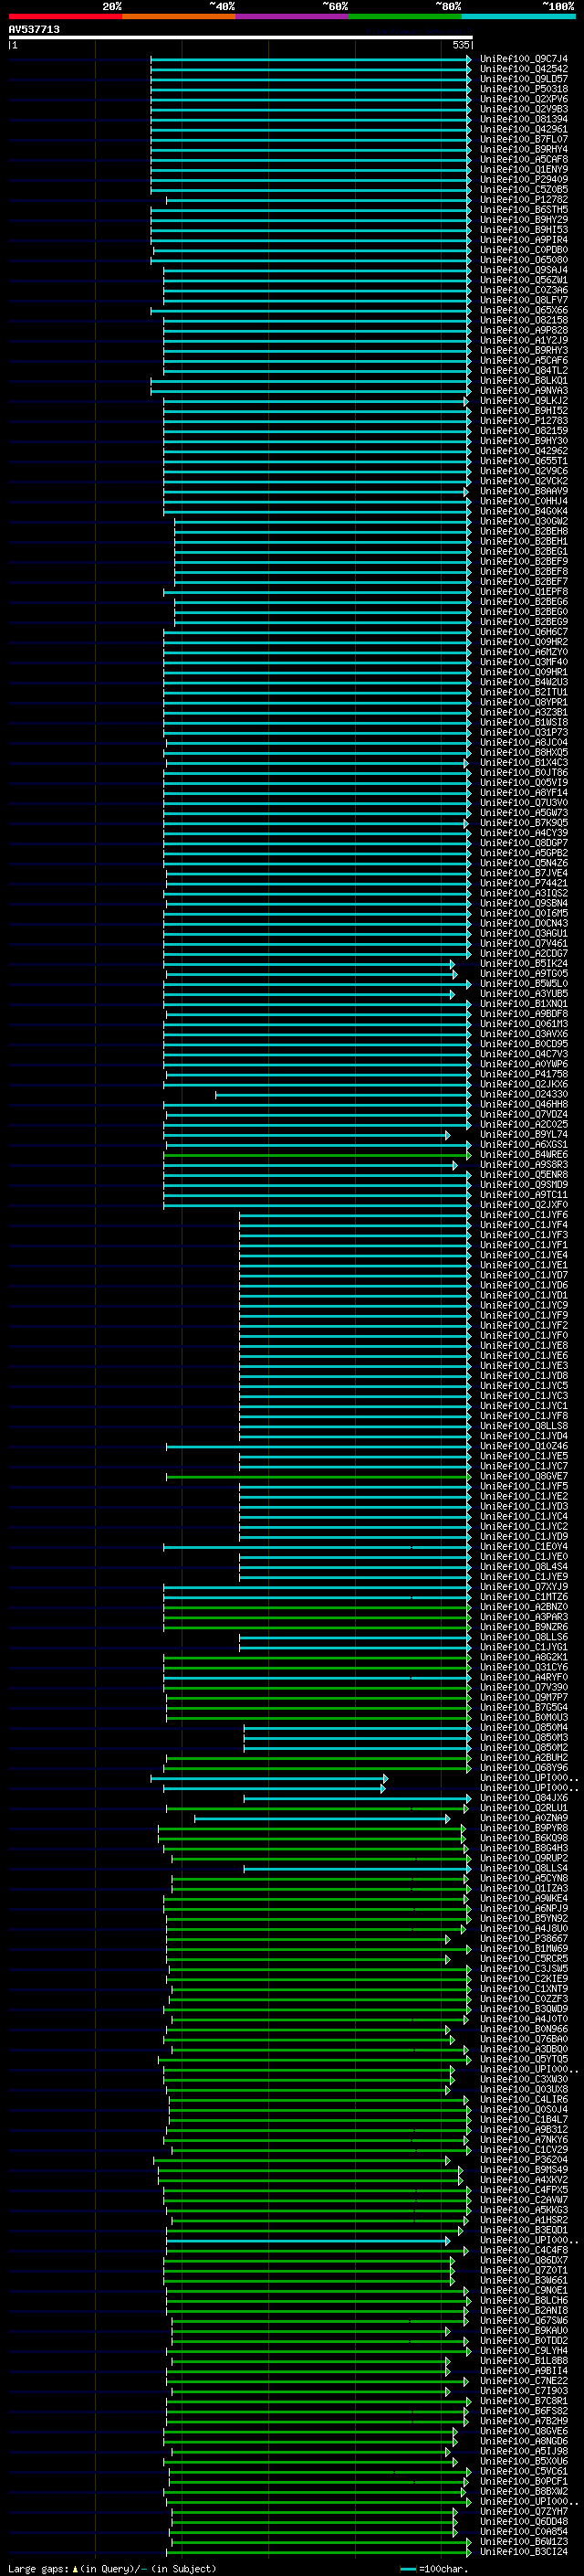The image size is (584, 2576).
Task: Click the UniRef100_Q56ZW1 entry
Action: coord(523,280)
